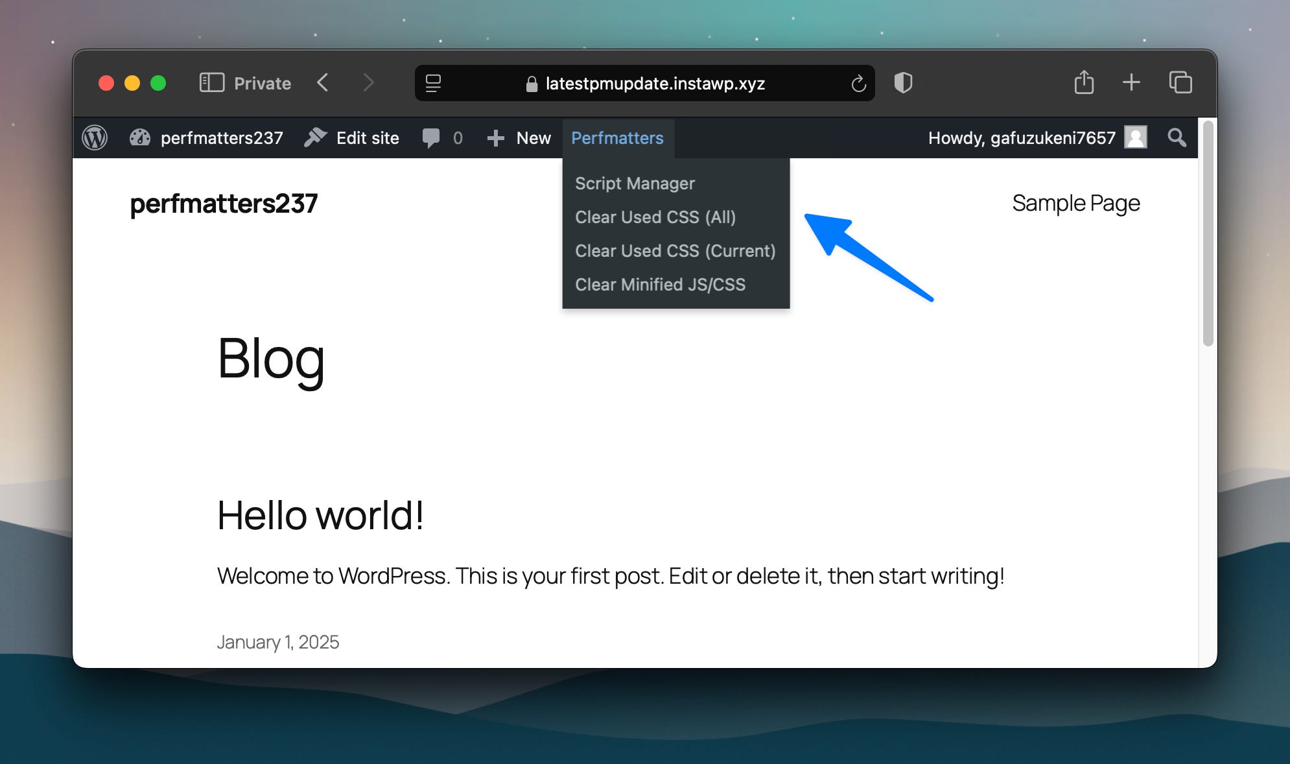
Task: Click the WordPress logo icon
Action: coord(95,138)
